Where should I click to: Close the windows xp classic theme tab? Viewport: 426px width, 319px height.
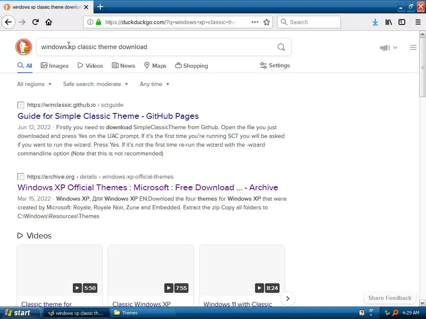(86, 7)
